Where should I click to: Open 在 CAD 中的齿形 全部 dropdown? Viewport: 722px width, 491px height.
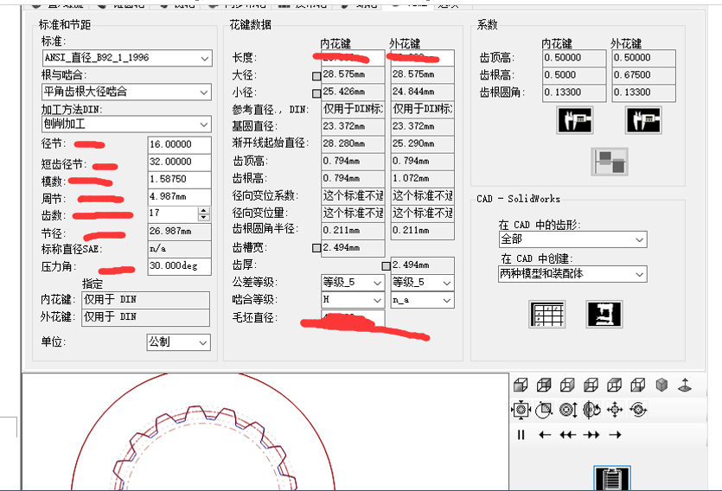point(572,239)
